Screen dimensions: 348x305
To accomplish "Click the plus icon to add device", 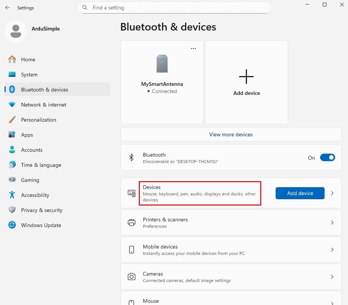I will (246, 77).
